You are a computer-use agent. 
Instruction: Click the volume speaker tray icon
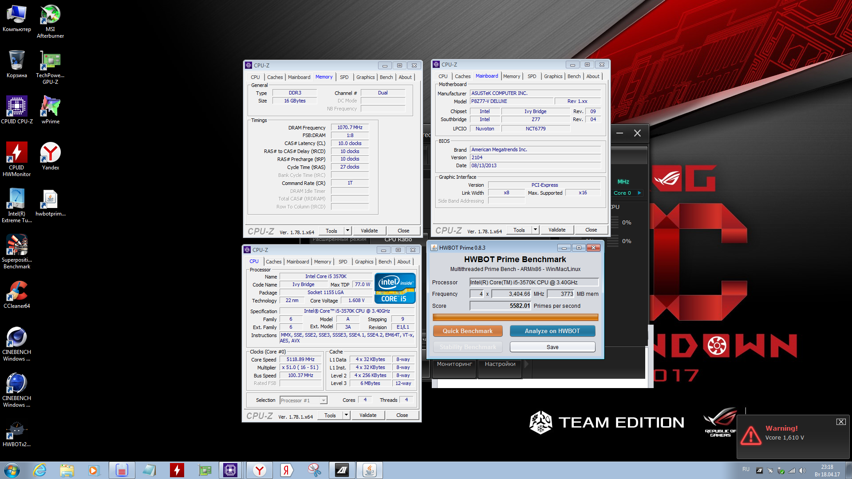pyautogui.click(x=802, y=471)
